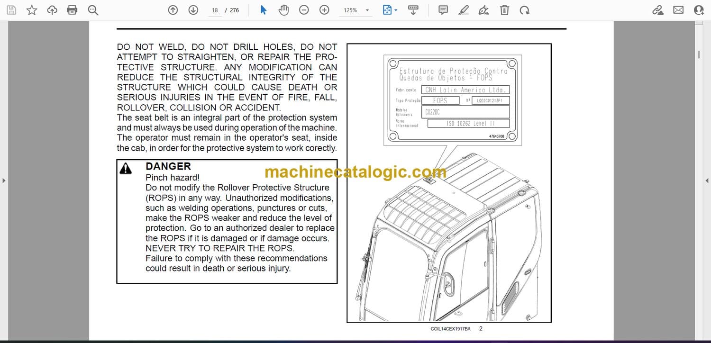Go to the previous page
Viewport: 711px width, 343px height.
[x=173, y=10]
